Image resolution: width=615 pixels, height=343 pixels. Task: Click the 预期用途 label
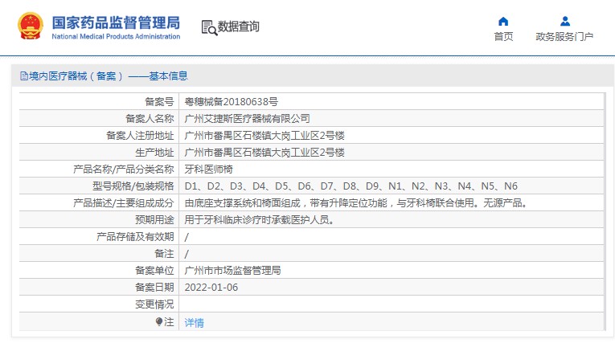click(x=154, y=220)
